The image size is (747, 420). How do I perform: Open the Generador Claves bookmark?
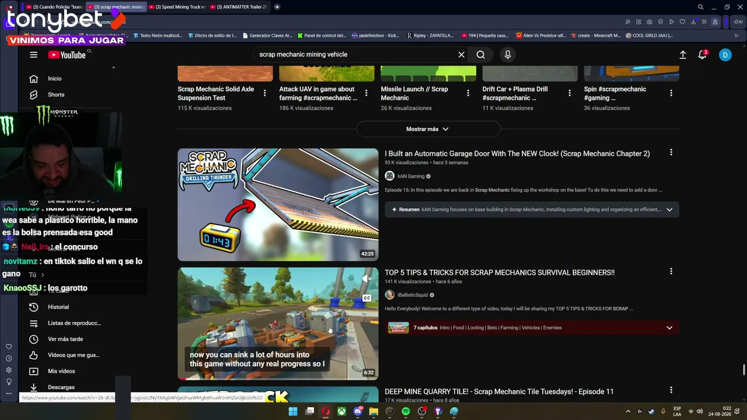point(267,36)
